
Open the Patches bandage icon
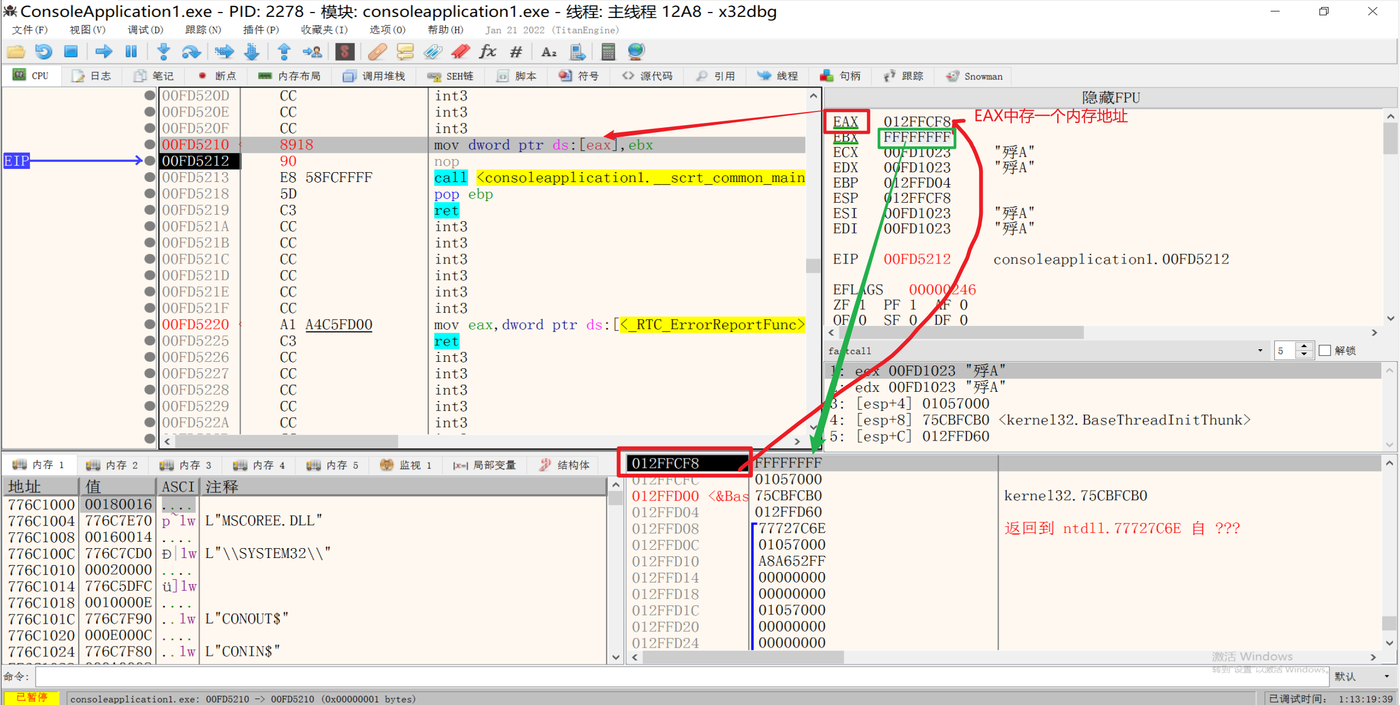tap(377, 52)
